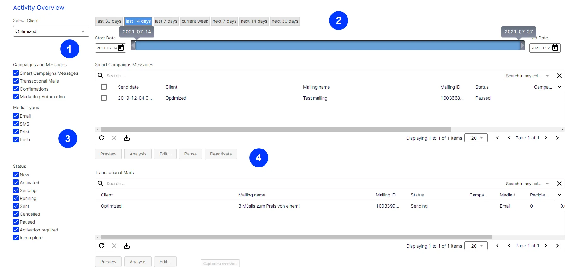Expand Smart Campaigns column chooser chevron
The image size is (571, 269).
point(560,87)
